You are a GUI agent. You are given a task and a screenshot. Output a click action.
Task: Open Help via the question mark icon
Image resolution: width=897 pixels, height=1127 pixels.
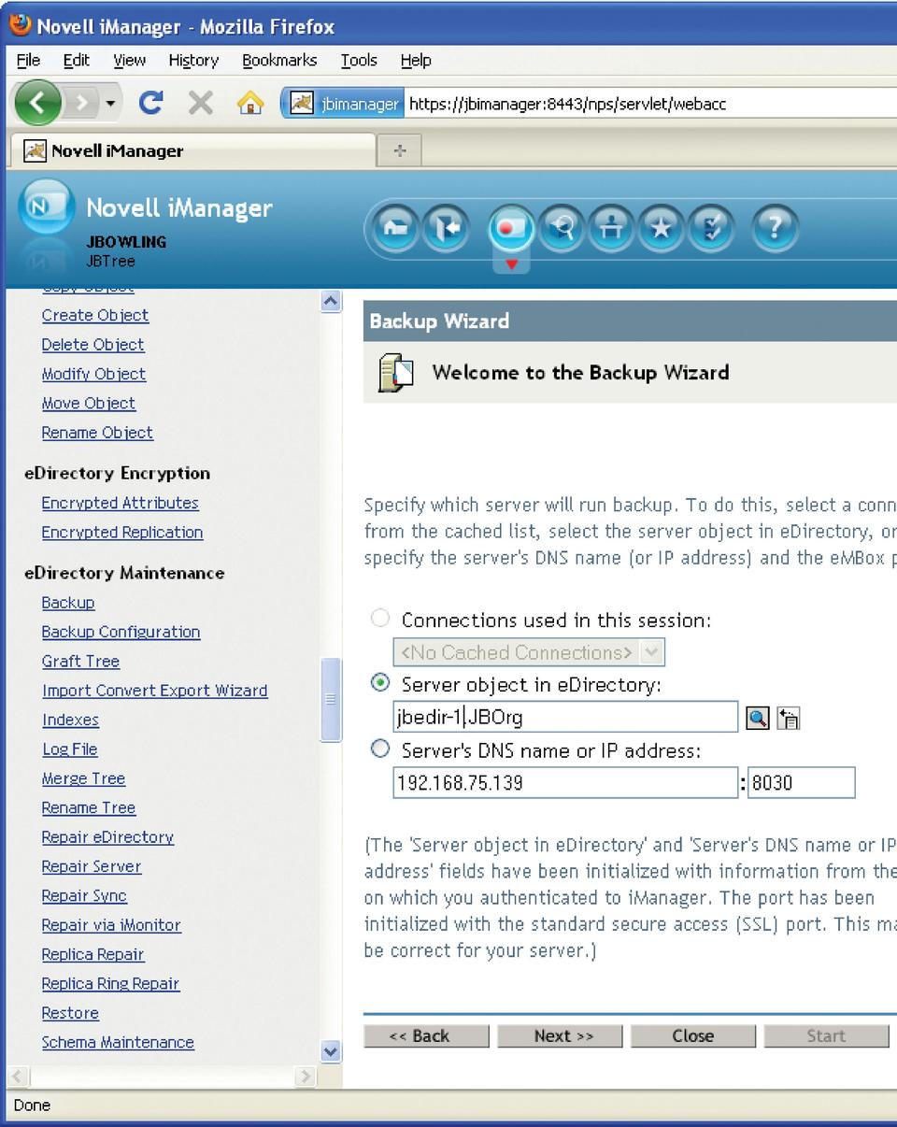tap(776, 229)
